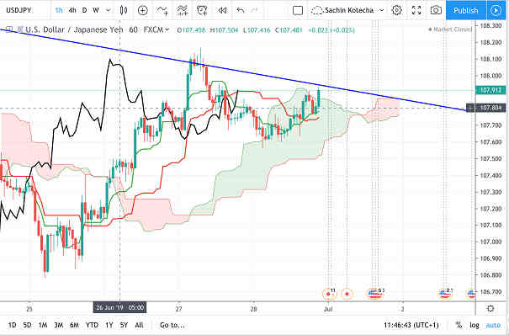Click the alarm clock Alert icon

pyautogui.click(x=202, y=10)
